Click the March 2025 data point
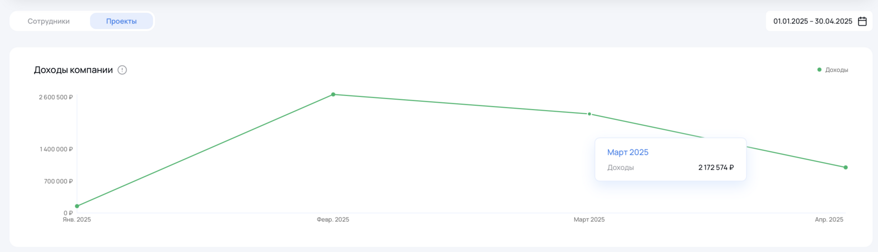Image resolution: width=878 pixels, height=252 pixels. [x=590, y=114]
